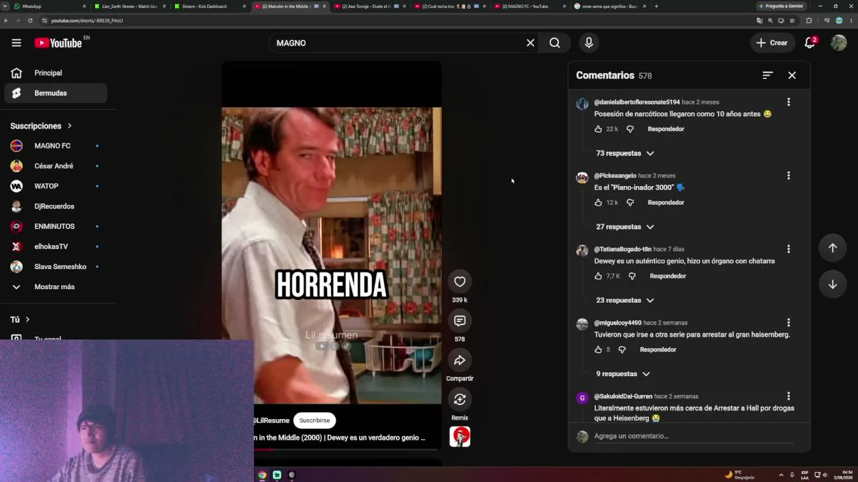Like the 'Dewey es un auténtico genio' comment
858x482 pixels.
coord(598,276)
